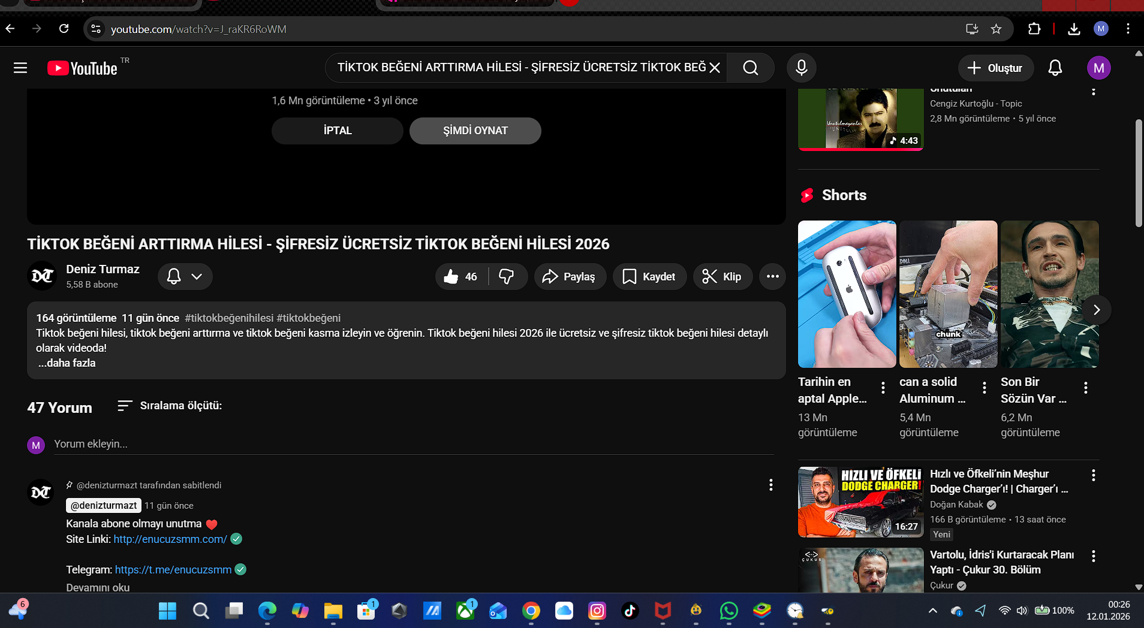Open pinned comment author avatar

click(41, 493)
